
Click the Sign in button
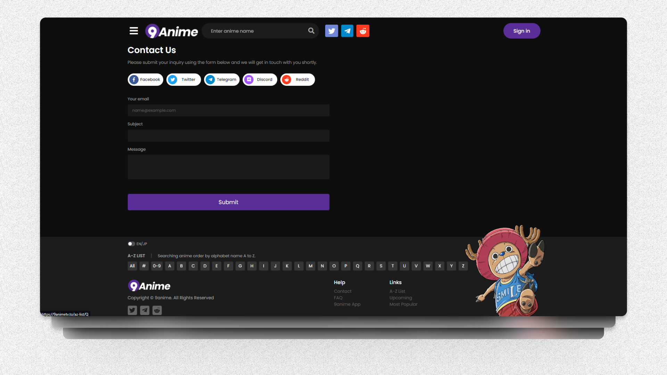(x=521, y=31)
